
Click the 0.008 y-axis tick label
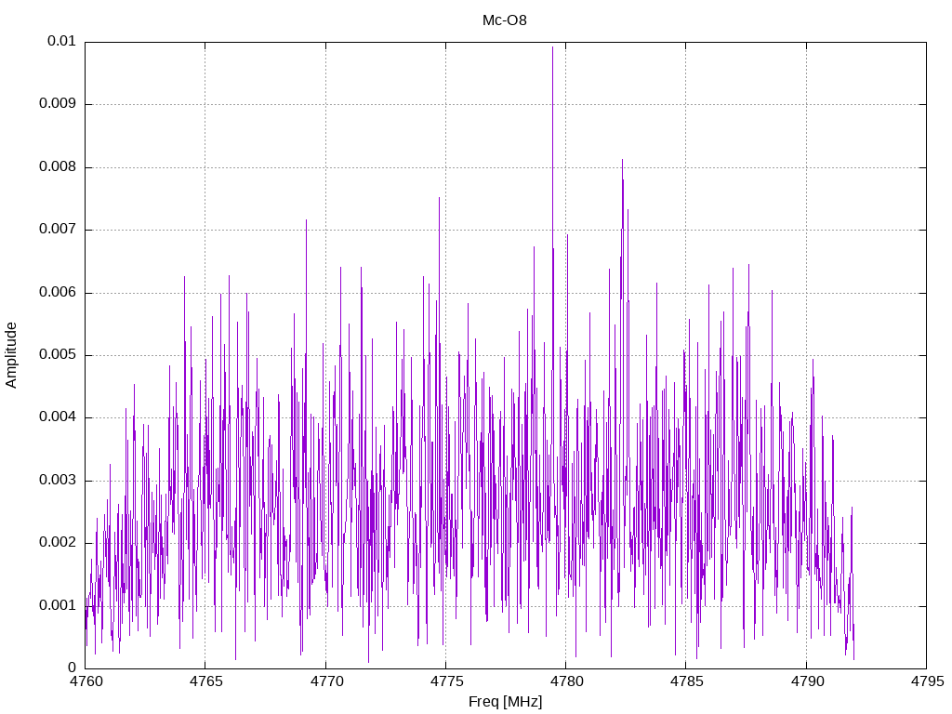pos(58,167)
